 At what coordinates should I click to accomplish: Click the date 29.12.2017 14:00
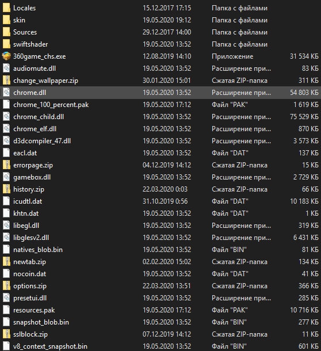pos(167,32)
